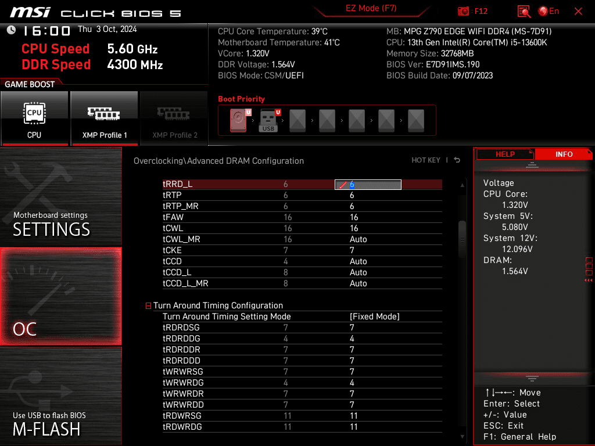Switch to EZ Mode (F7)
595x446 pixels.
pos(371,8)
